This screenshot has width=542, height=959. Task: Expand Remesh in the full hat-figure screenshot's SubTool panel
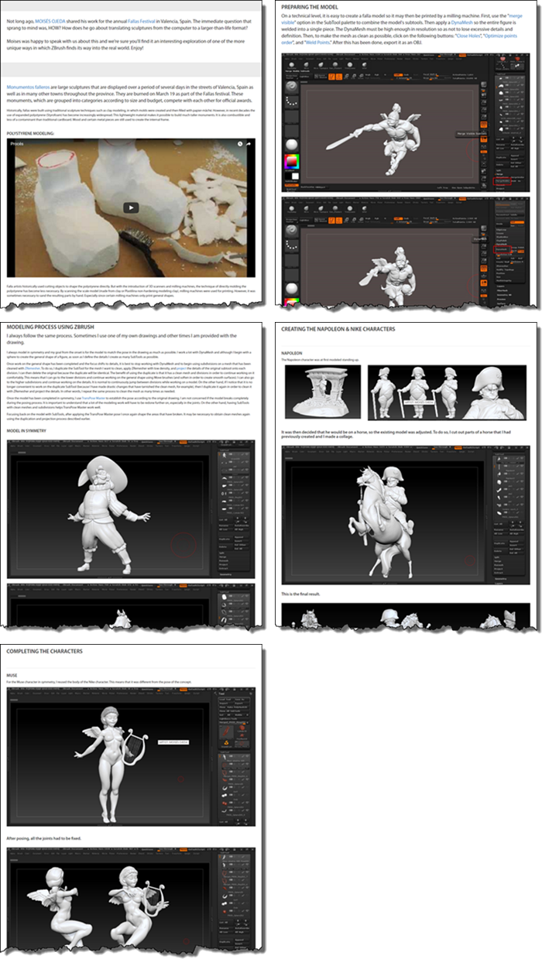(x=224, y=560)
